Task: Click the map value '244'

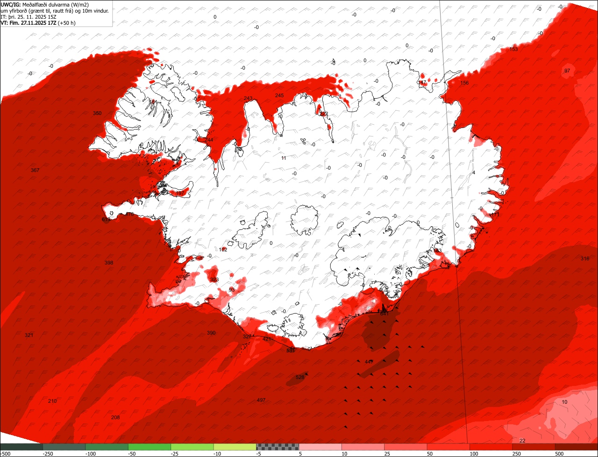Action: [209, 140]
